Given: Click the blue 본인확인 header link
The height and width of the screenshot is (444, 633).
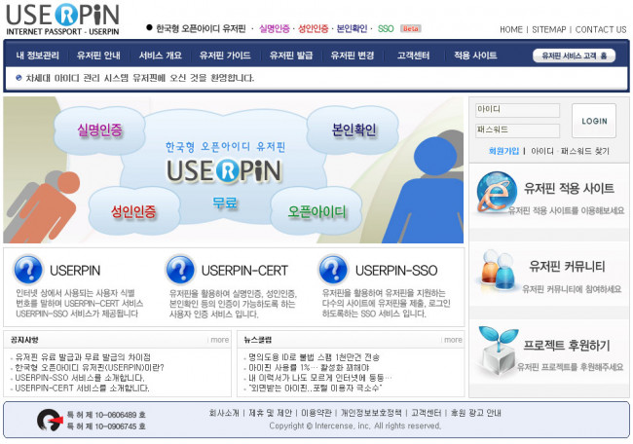Looking at the screenshot, I should 352,28.
